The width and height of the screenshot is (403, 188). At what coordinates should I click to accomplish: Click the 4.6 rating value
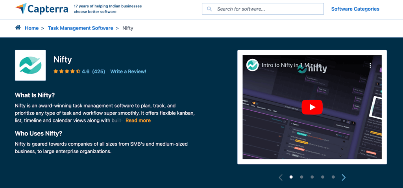(85, 71)
